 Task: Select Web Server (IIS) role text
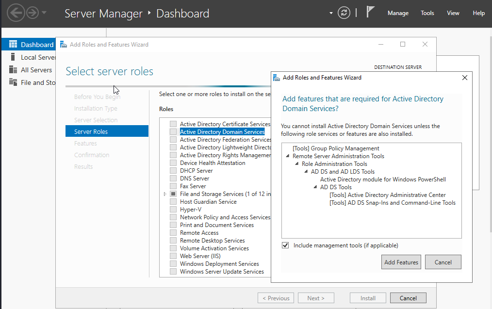(200, 256)
